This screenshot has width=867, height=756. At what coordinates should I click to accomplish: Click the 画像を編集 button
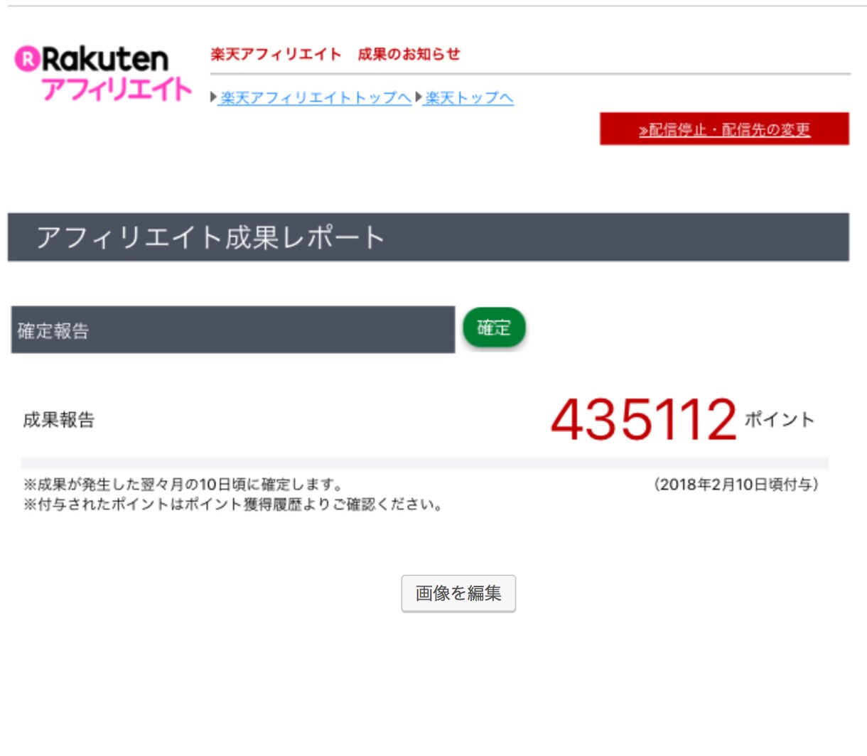click(x=458, y=593)
